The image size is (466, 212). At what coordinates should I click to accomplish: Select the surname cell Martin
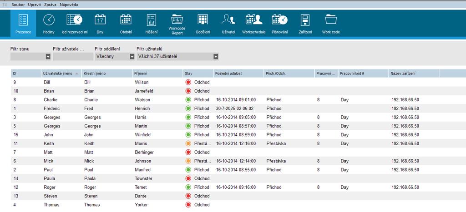point(141,126)
